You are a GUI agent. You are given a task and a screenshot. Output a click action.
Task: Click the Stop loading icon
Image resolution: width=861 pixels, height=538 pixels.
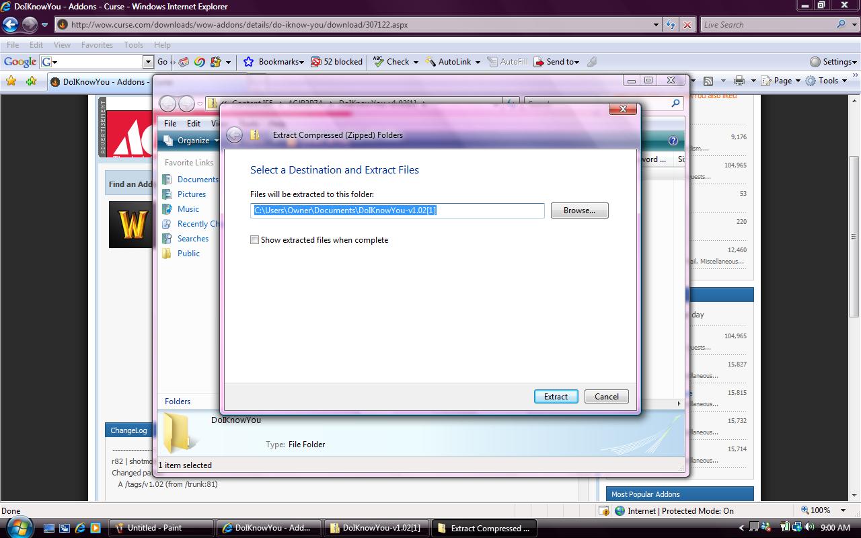687,25
